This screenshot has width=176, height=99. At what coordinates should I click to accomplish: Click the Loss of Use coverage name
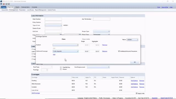point(35,90)
